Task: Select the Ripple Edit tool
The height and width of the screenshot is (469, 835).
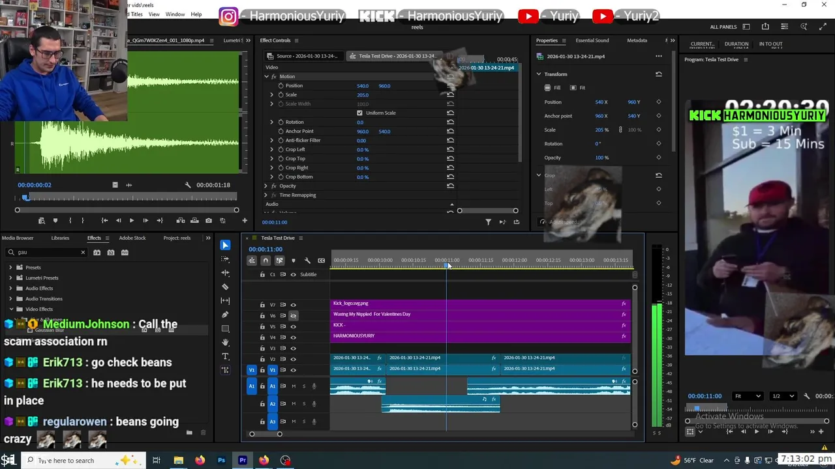Action: [225, 273]
